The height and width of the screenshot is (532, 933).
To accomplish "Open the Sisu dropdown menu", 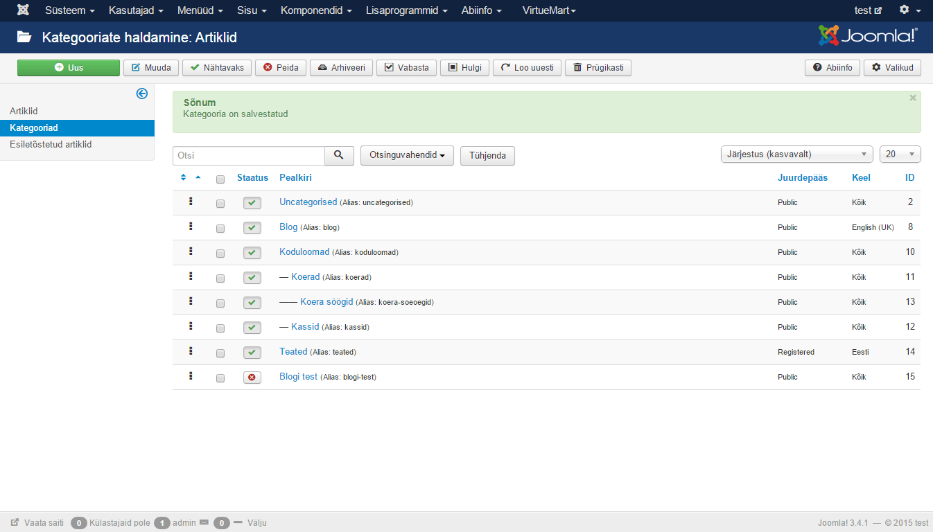I will pyautogui.click(x=252, y=10).
